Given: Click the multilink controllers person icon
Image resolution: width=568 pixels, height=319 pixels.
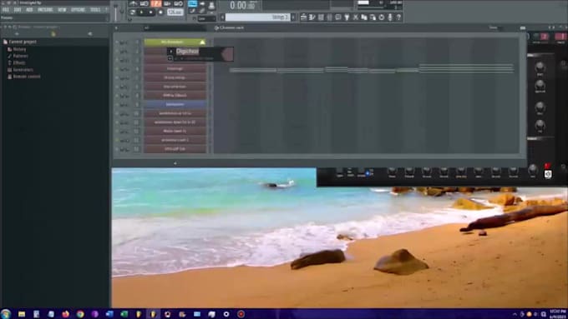Looking at the screenshot, I should (211, 5).
